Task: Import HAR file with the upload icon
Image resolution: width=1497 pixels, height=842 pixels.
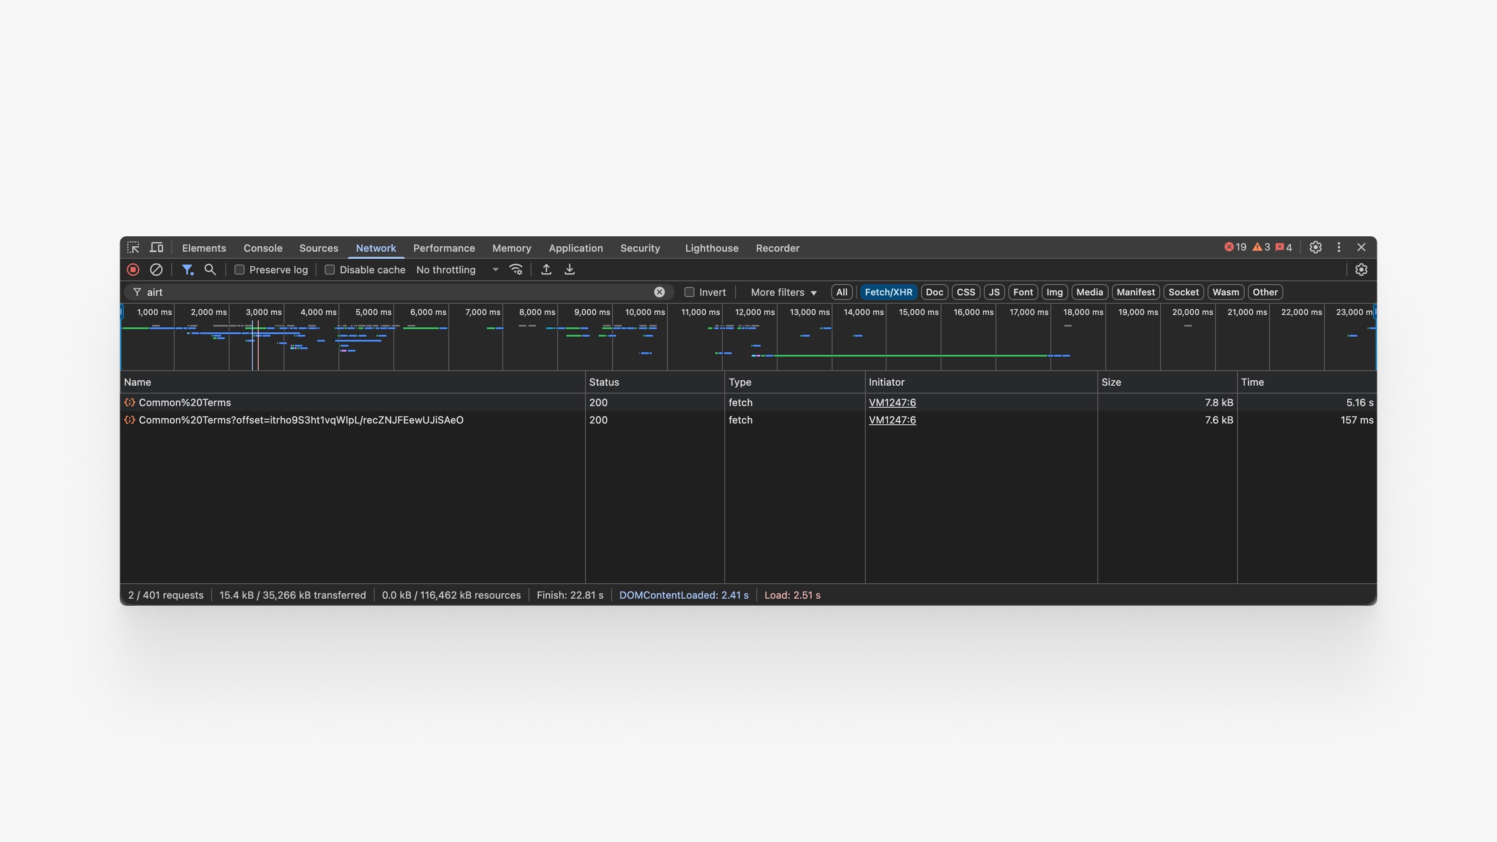Action: coord(546,270)
